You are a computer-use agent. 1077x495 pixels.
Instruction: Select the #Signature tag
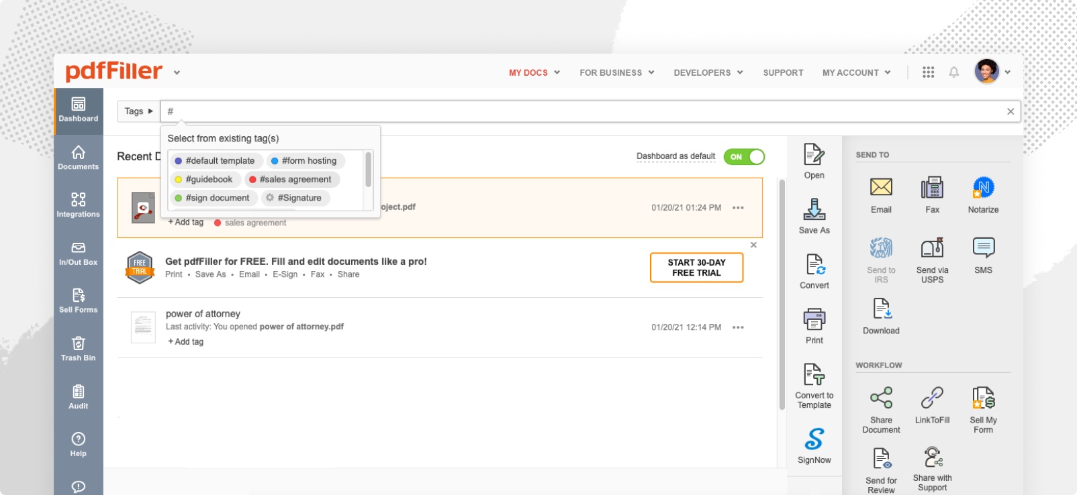(294, 199)
